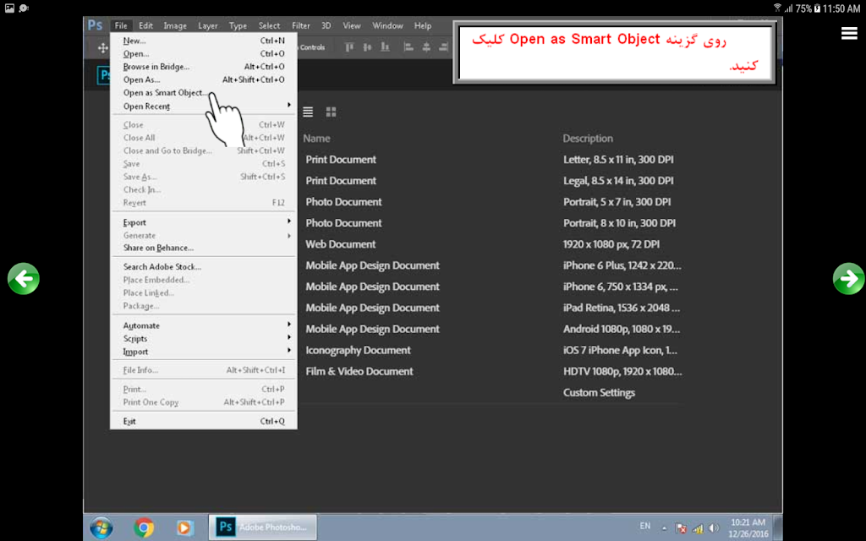
Task: Select Mobile App Design iPhone 6 Plus preset
Action: (494, 265)
